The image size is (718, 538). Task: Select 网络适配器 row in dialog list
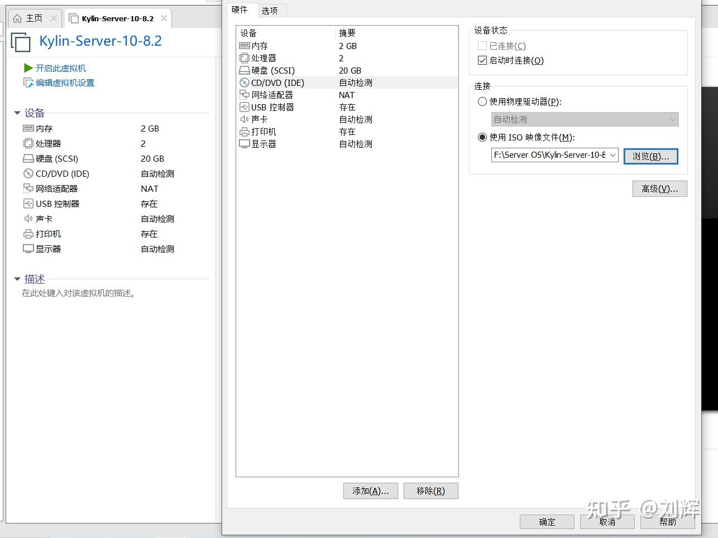click(347, 95)
